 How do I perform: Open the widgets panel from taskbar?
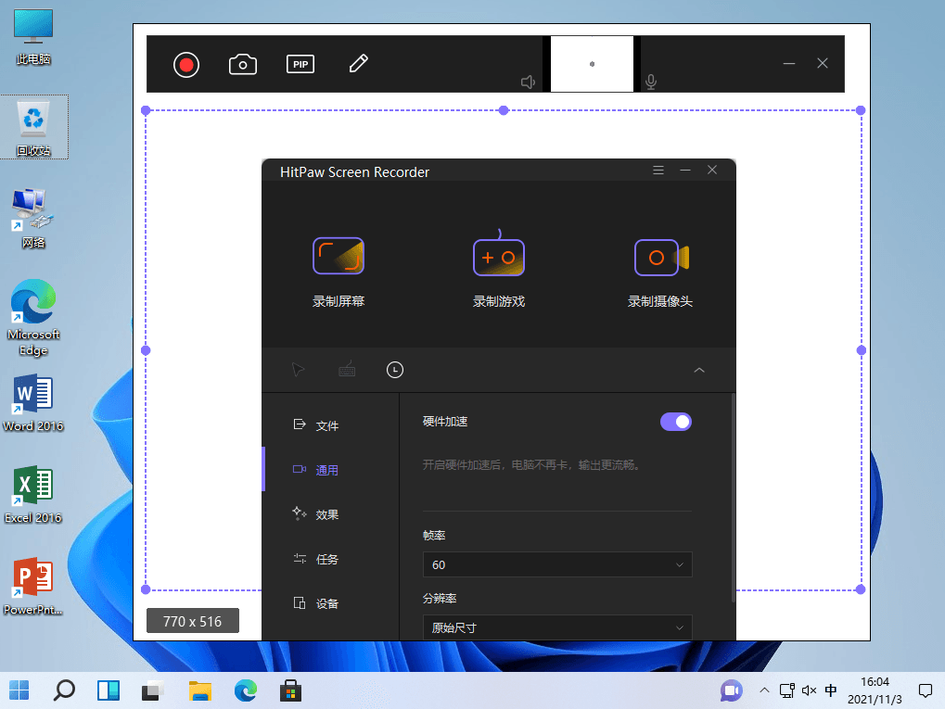109,690
